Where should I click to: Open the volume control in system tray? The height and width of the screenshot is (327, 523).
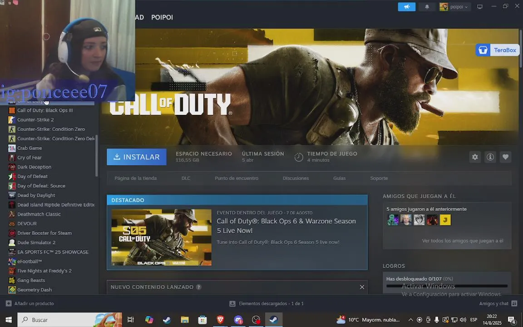463,320
